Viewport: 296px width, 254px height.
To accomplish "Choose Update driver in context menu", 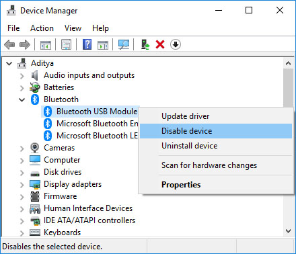I will [216, 116].
